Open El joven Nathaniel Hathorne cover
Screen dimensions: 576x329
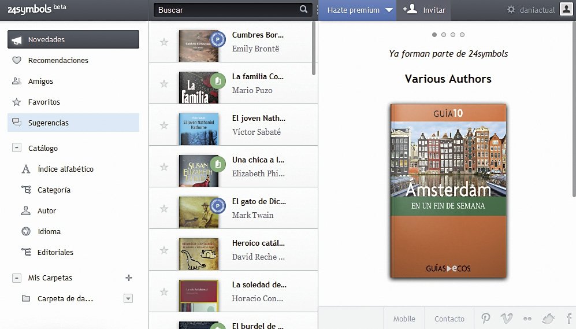pyautogui.click(x=199, y=129)
